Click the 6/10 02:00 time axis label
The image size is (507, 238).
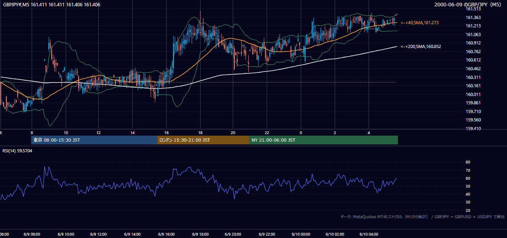pyautogui.click(x=335, y=234)
